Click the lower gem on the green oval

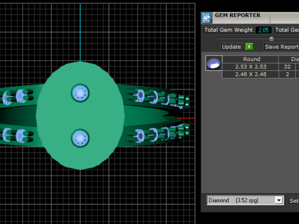(80, 138)
